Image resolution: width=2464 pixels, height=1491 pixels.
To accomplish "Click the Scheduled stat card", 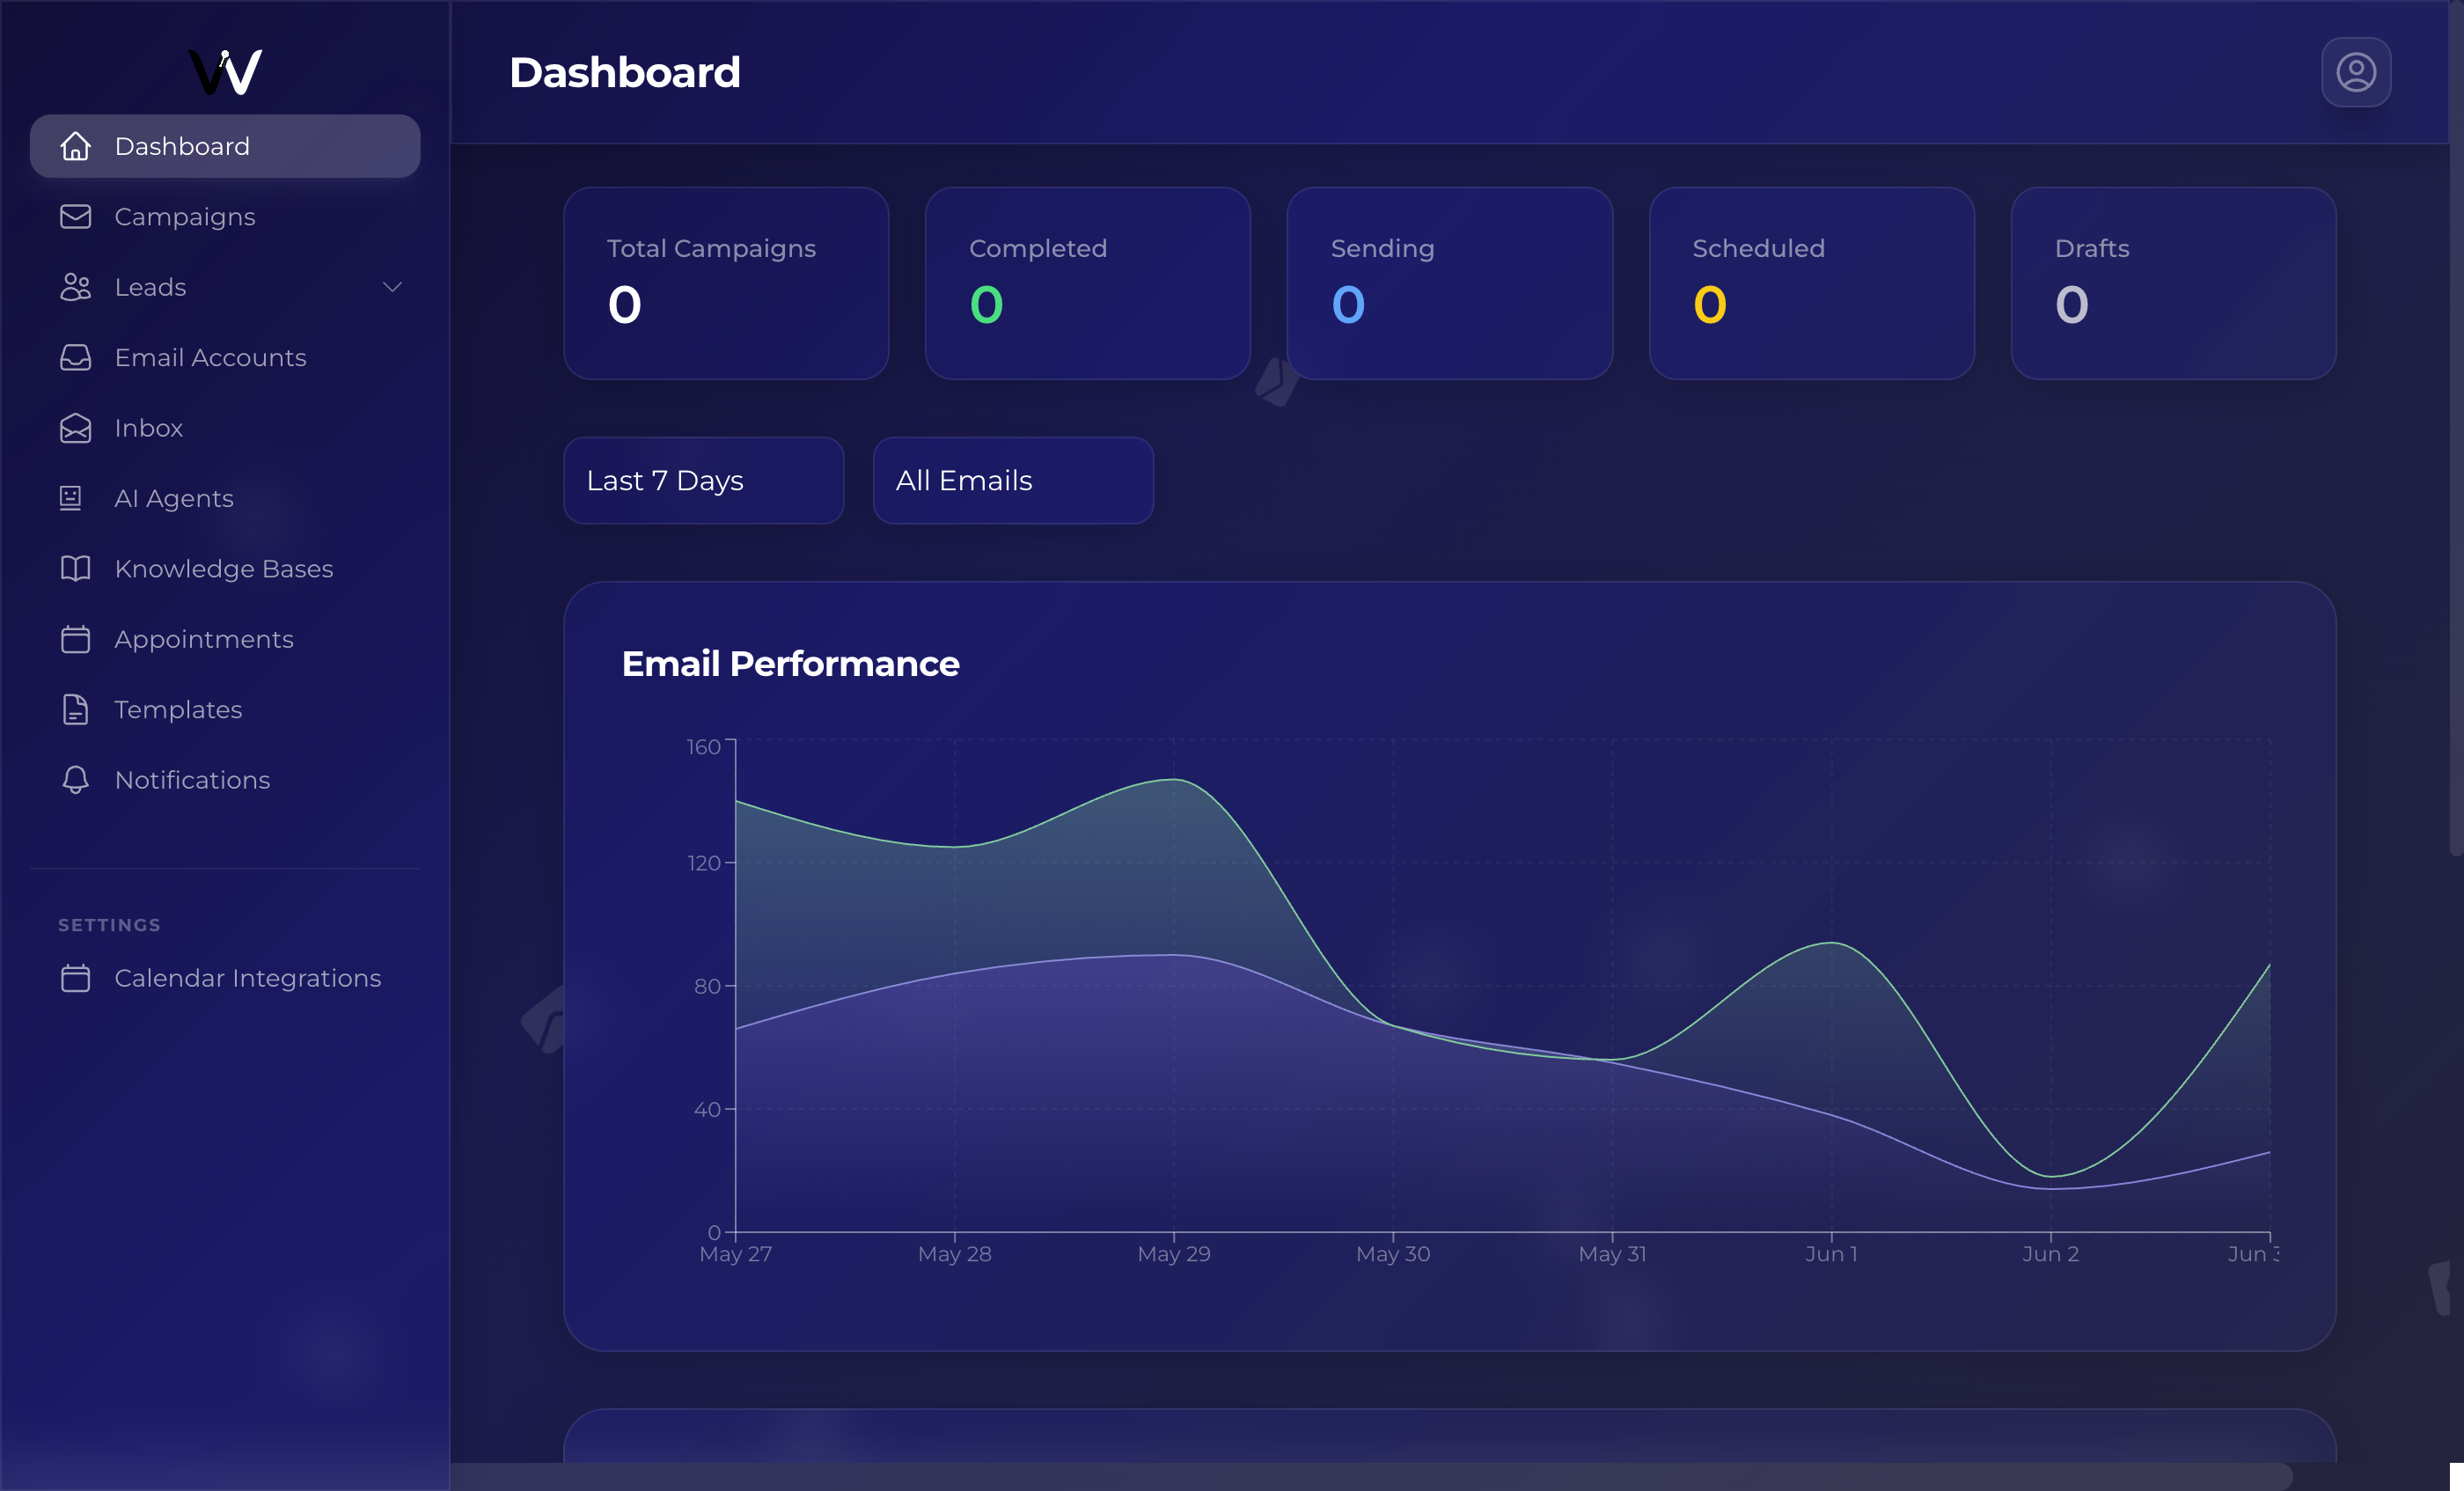I will pyautogui.click(x=1812, y=283).
